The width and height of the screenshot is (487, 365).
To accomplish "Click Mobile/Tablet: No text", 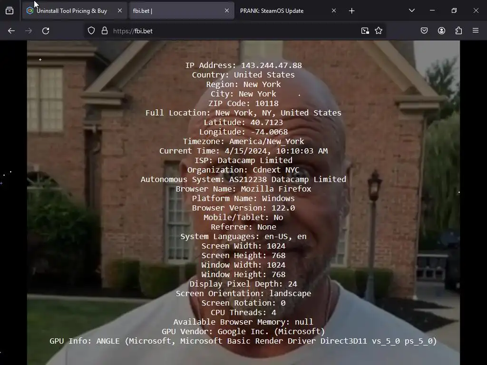I will point(243,218).
